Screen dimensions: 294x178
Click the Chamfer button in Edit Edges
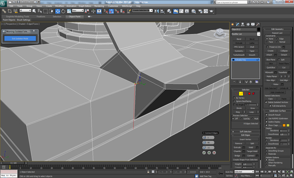point(237,151)
